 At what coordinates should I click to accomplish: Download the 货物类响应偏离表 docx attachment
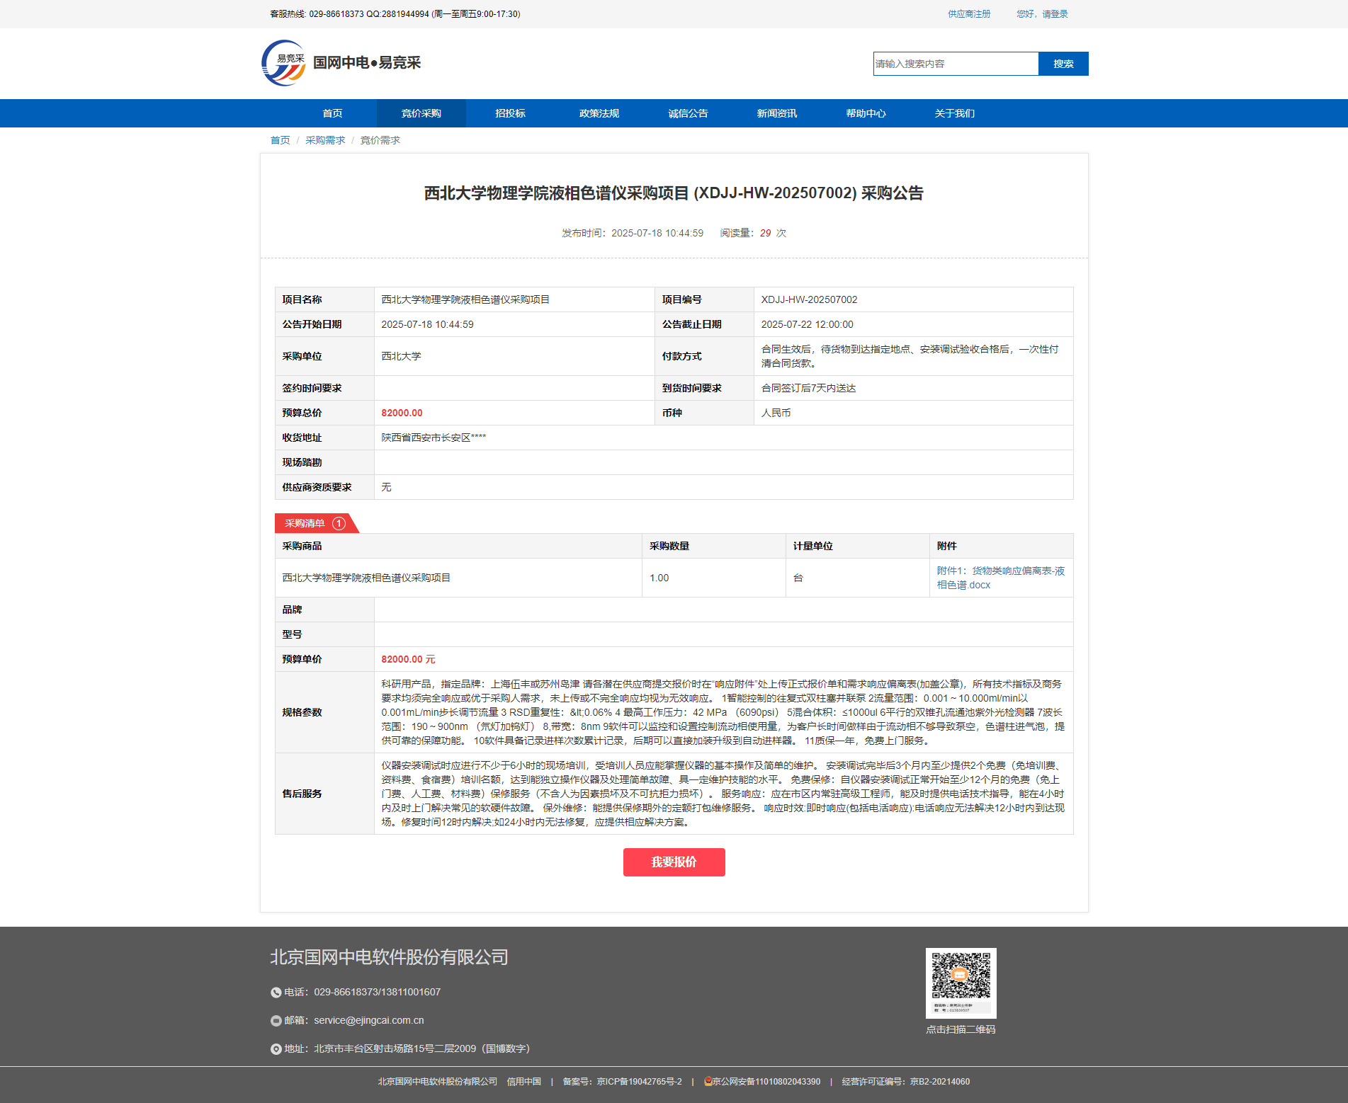tap(1000, 578)
